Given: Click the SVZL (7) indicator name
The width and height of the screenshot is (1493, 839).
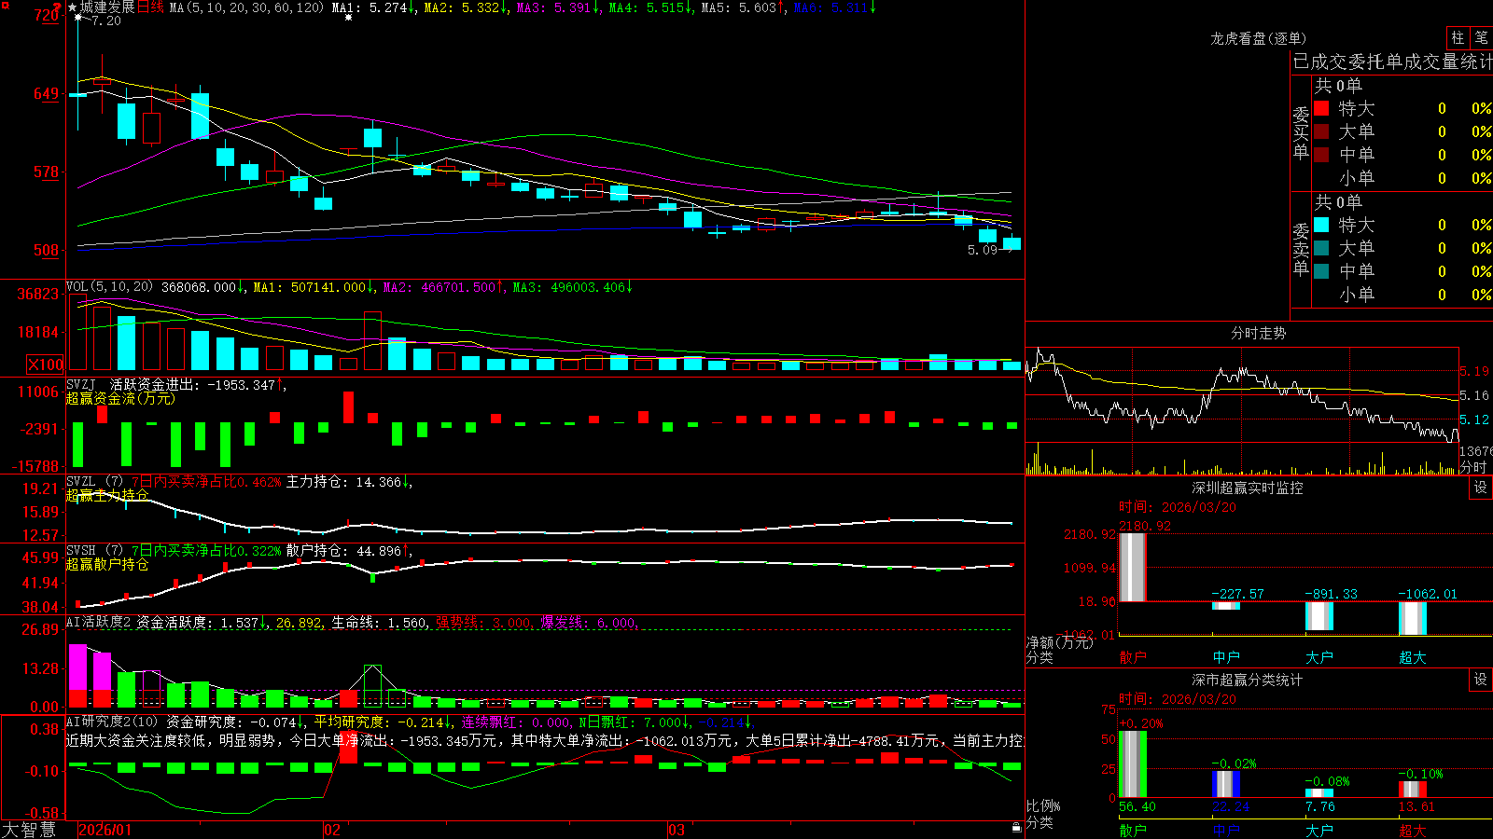Looking at the screenshot, I should point(94,482).
